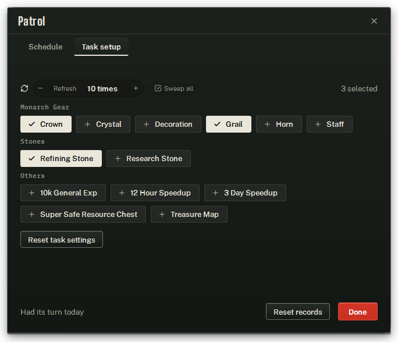This screenshot has width=398, height=342.
Task: Enable the Horn chip
Action: [279, 124]
